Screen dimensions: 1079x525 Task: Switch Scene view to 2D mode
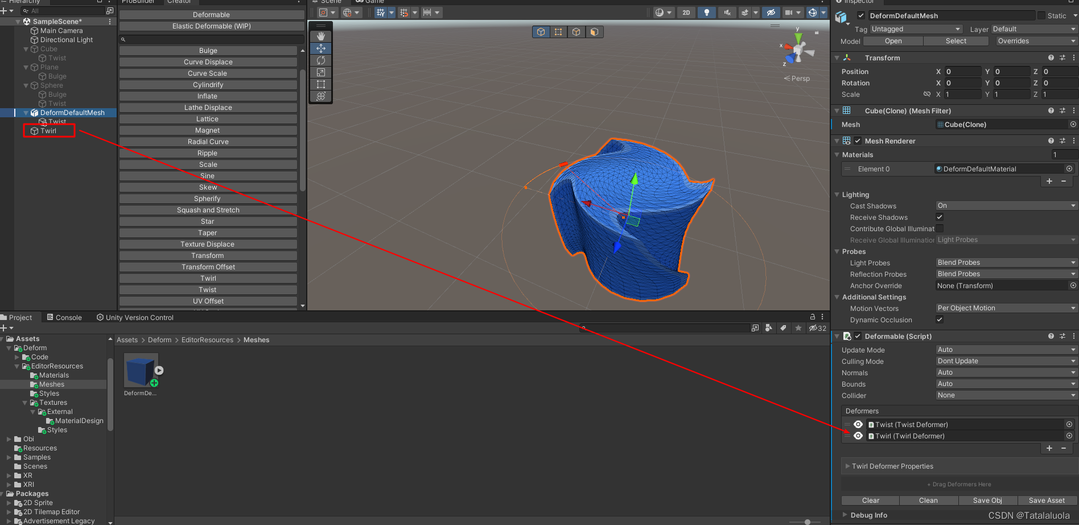click(687, 12)
